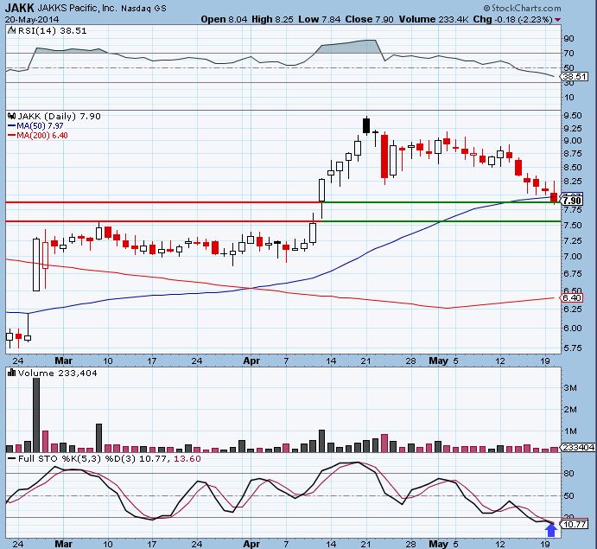
Task: Click the 13.60 %D value in STO legend
Action: tap(187, 459)
